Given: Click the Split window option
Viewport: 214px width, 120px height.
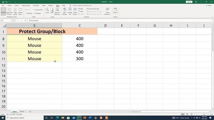Looking at the screenshot, I should (x=81, y=9).
